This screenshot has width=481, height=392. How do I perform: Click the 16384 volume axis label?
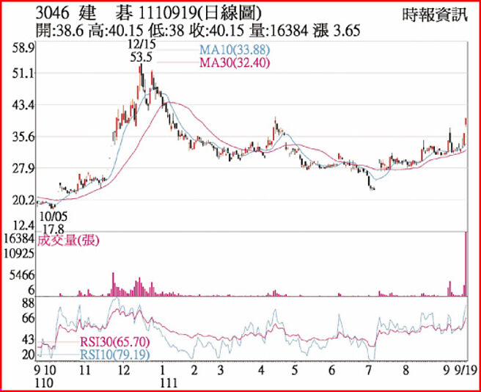(19, 239)
